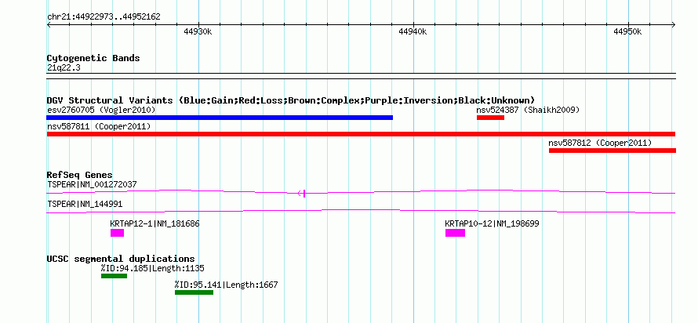Select the green 94.185% identity duplication bar
The height and width of the screenshot is (323, 698).
pyautogui.click(x=114, y=276)
